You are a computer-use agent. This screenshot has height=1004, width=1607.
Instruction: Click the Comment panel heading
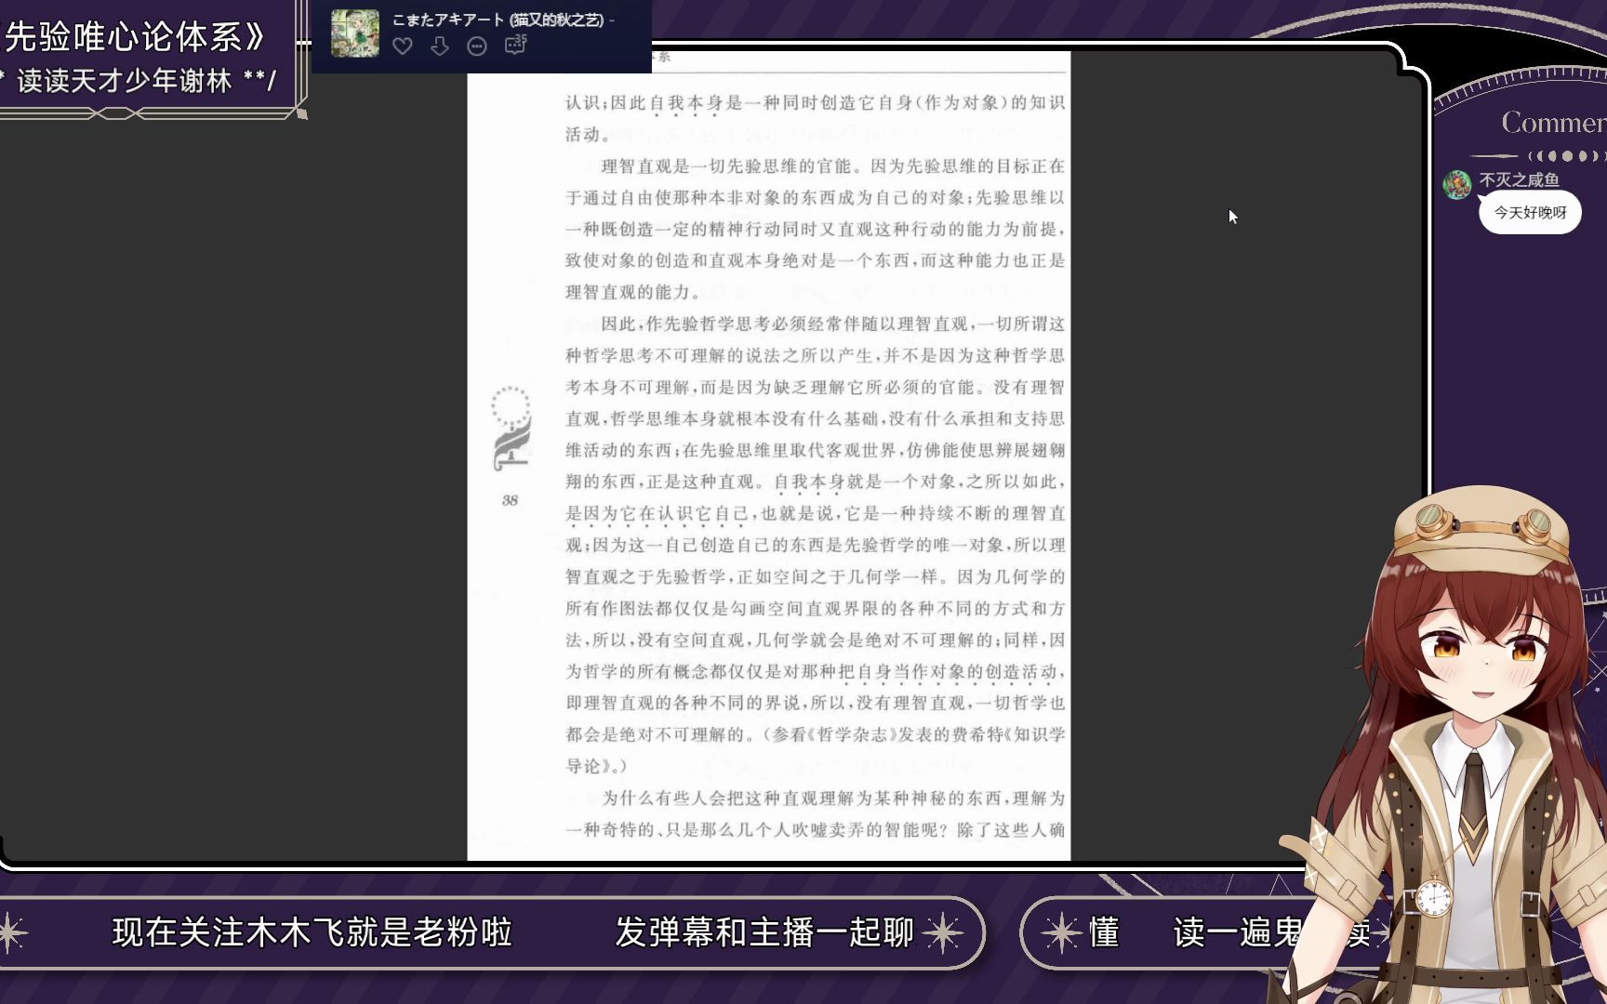(x=1553, y=122)
